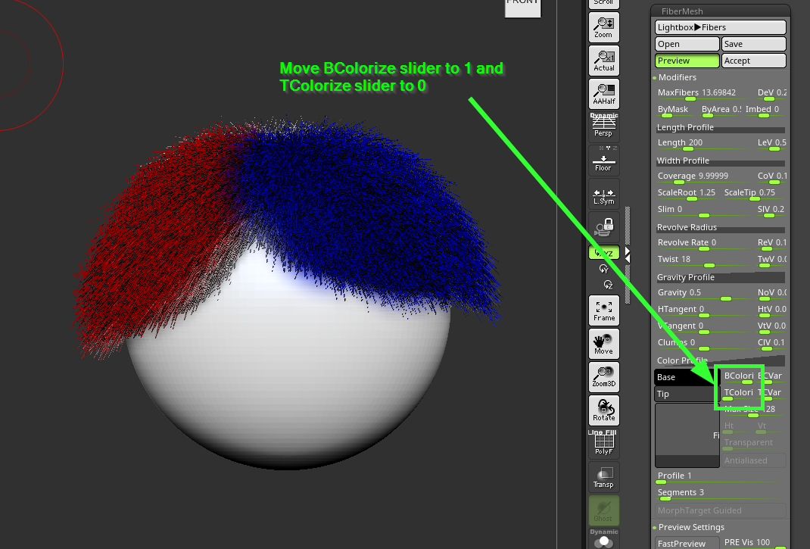Viewport: 810px width, 549px height.
Task: Click the ByArea slider
Action: (721, 110)
